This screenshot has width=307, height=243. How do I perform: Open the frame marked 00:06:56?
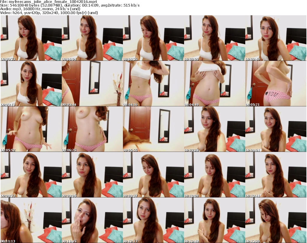coord(153,129)
